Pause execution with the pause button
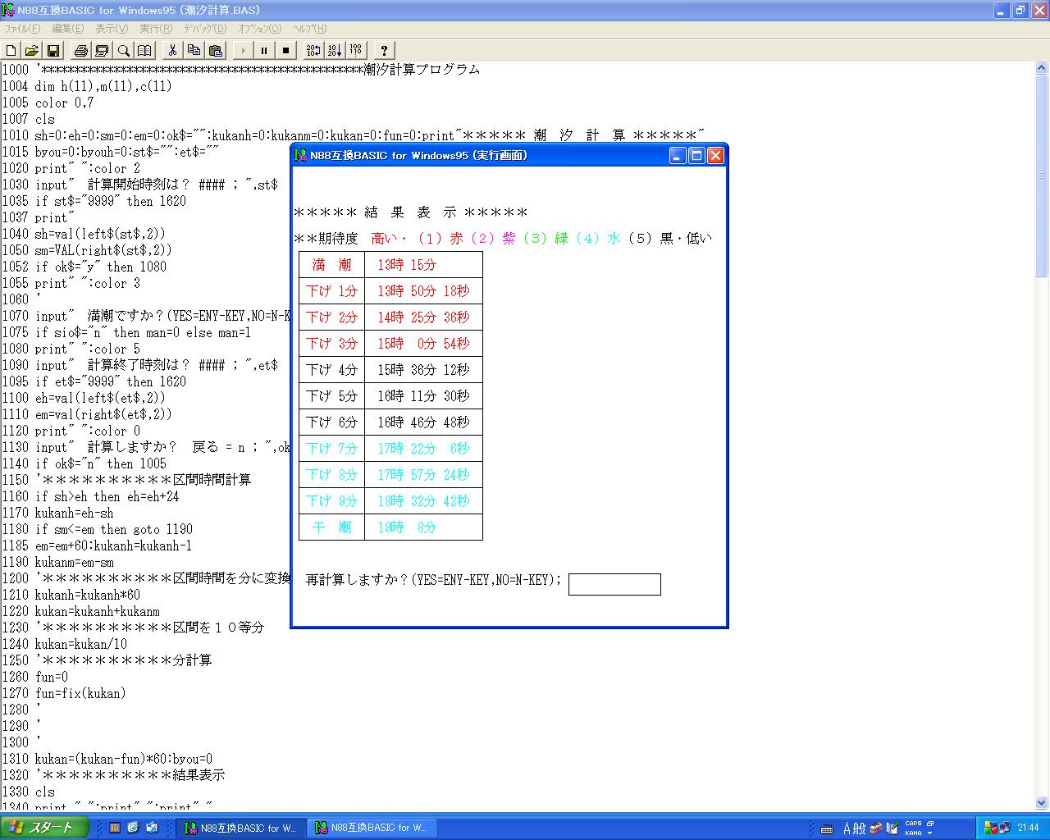The image size is (1050, 840). point(264,51)
